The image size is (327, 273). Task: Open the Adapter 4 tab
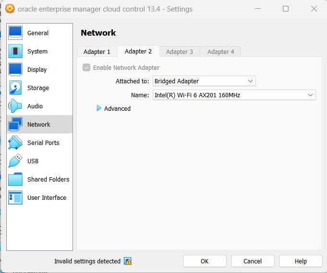click(x=221, y=52)
